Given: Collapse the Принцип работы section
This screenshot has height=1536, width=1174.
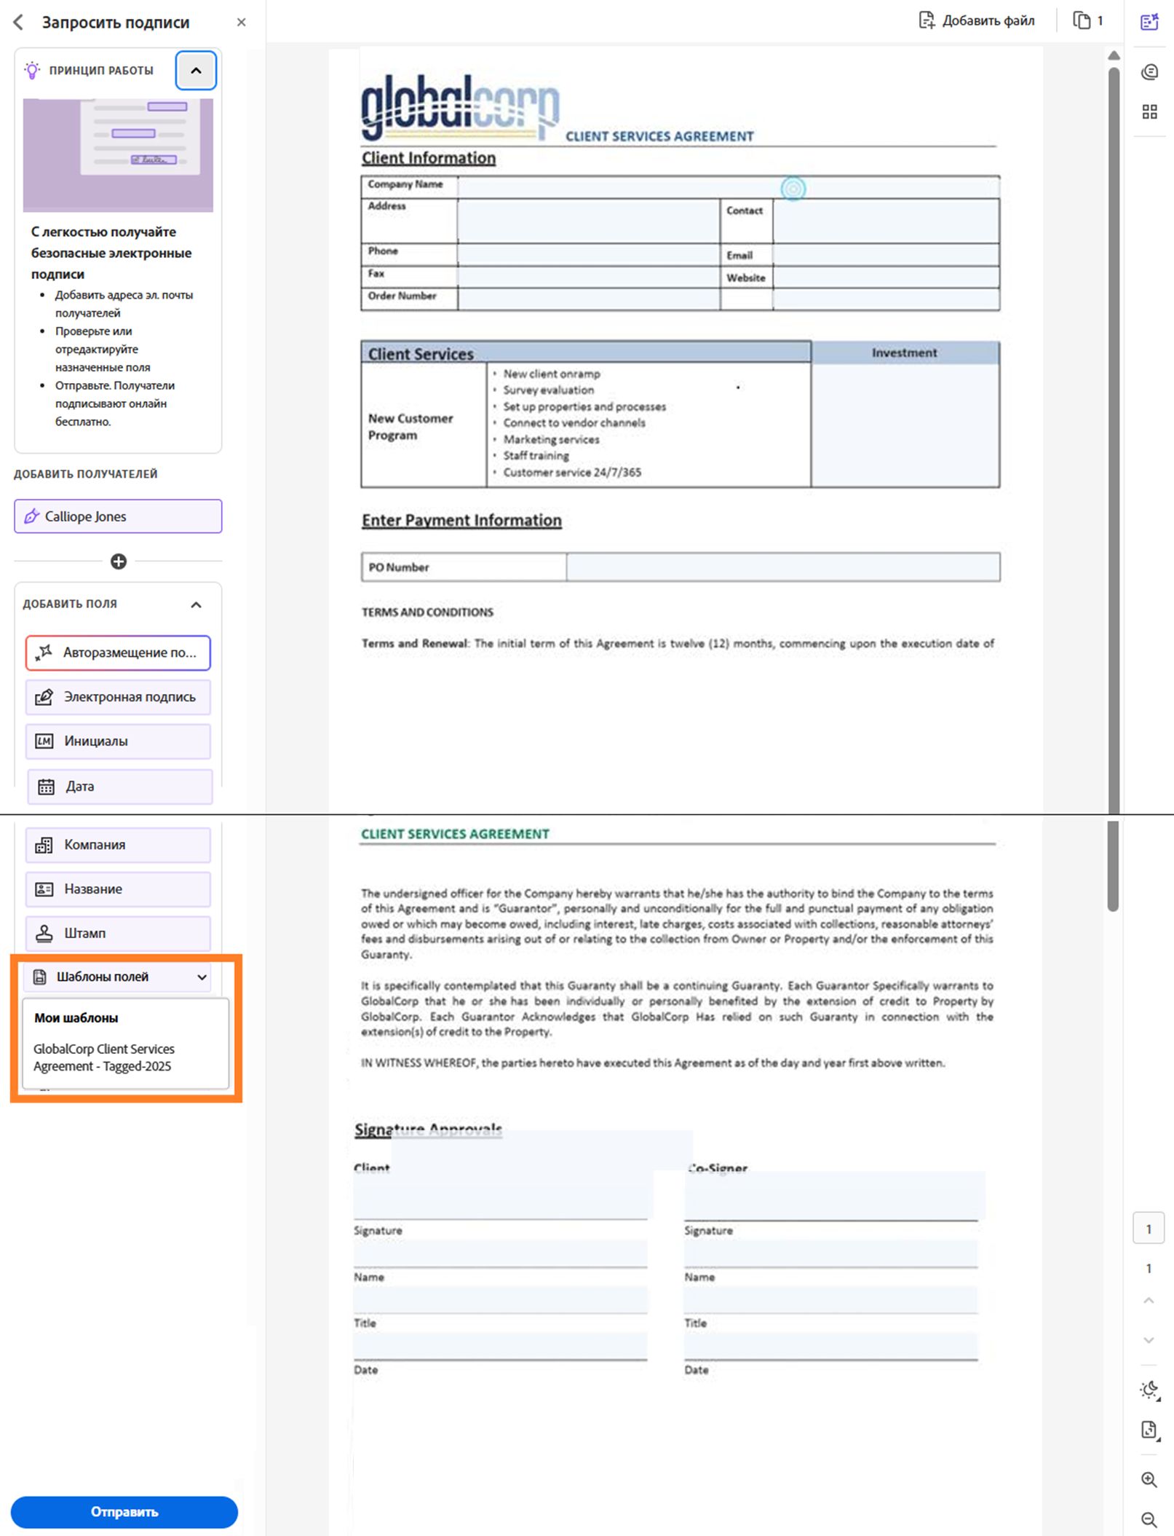Looking at the screenshot, I should [196, 71].
